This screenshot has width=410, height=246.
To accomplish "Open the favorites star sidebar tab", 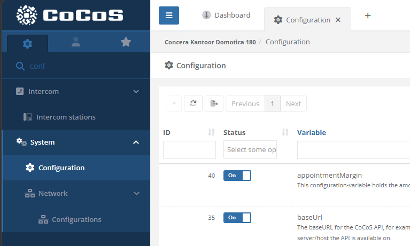I will (x=126, y=42).
